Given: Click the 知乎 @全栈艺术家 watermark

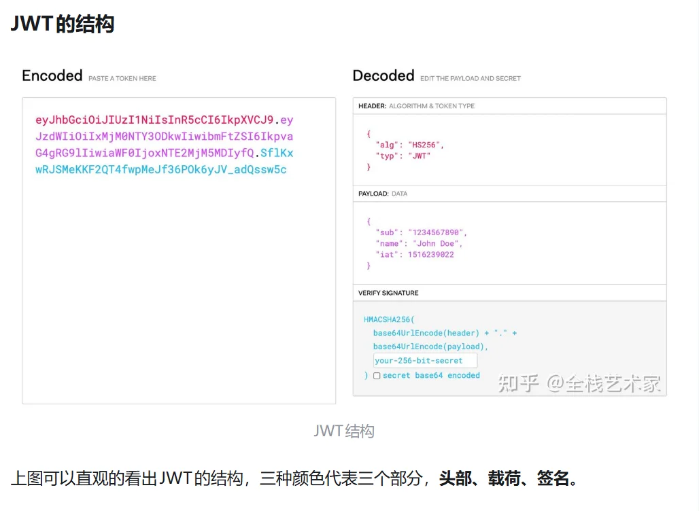Looking at the screenshot, I should pyautogui.click(x=579, y=383).
